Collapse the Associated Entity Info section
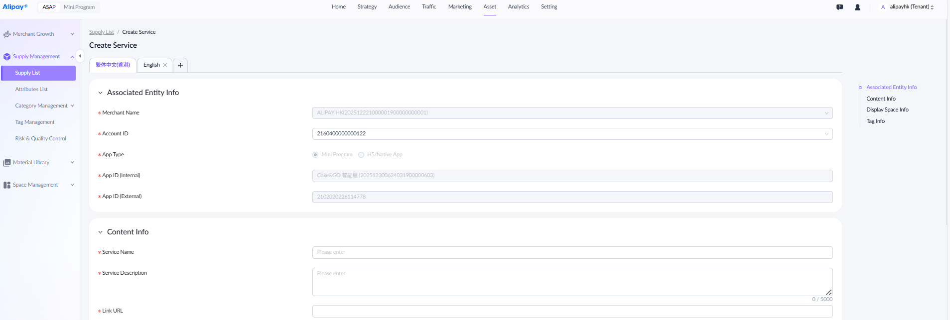The width and height of the screenshot is (950, 320). click(100, 93)
